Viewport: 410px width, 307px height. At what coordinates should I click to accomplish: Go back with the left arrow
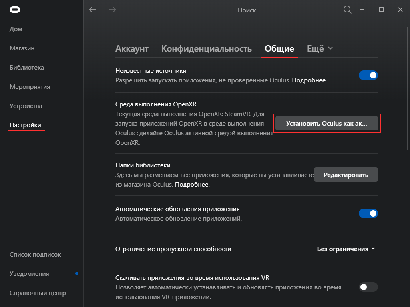pos(93,10)
